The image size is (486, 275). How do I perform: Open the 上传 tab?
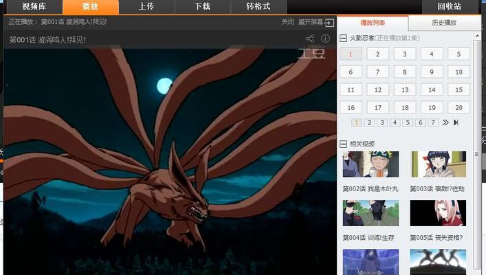coord(146,6)
